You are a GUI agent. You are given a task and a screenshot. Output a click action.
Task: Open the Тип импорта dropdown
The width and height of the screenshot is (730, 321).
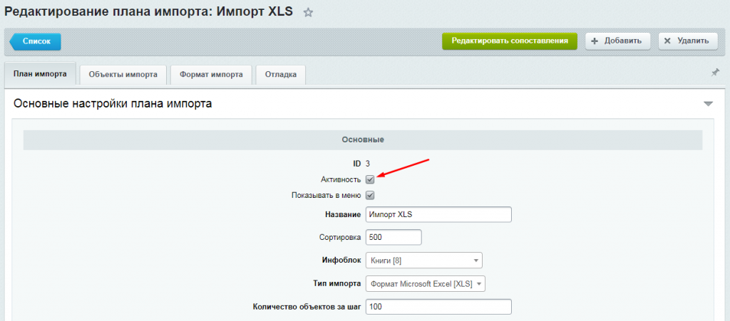(x=426, y=284)
